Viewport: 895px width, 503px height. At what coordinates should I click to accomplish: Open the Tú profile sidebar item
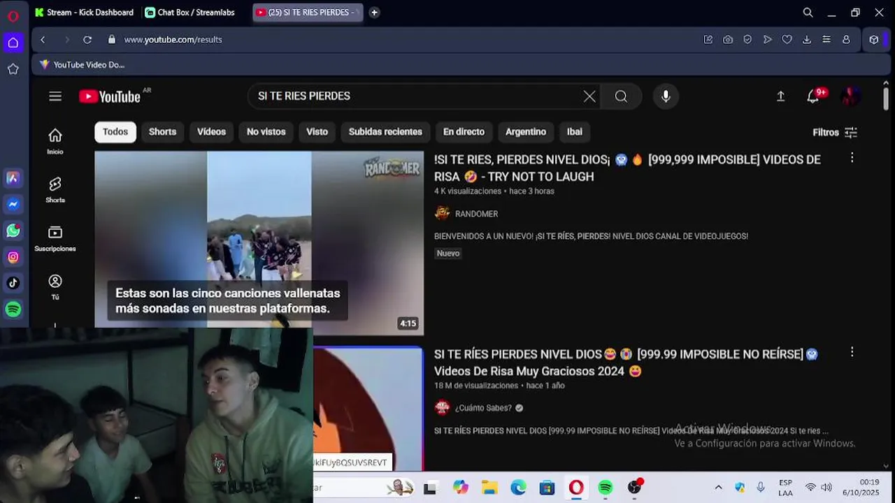(55, 286)
